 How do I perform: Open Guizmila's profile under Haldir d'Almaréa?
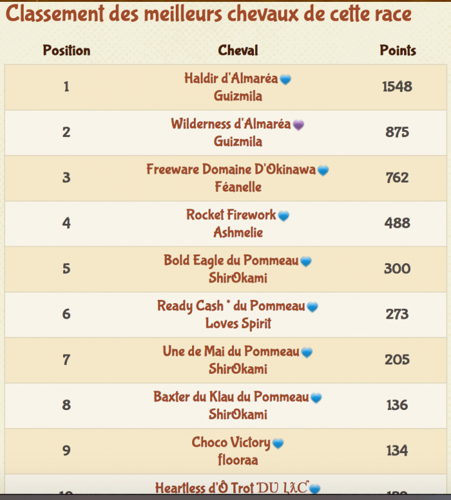click(238, 96)
